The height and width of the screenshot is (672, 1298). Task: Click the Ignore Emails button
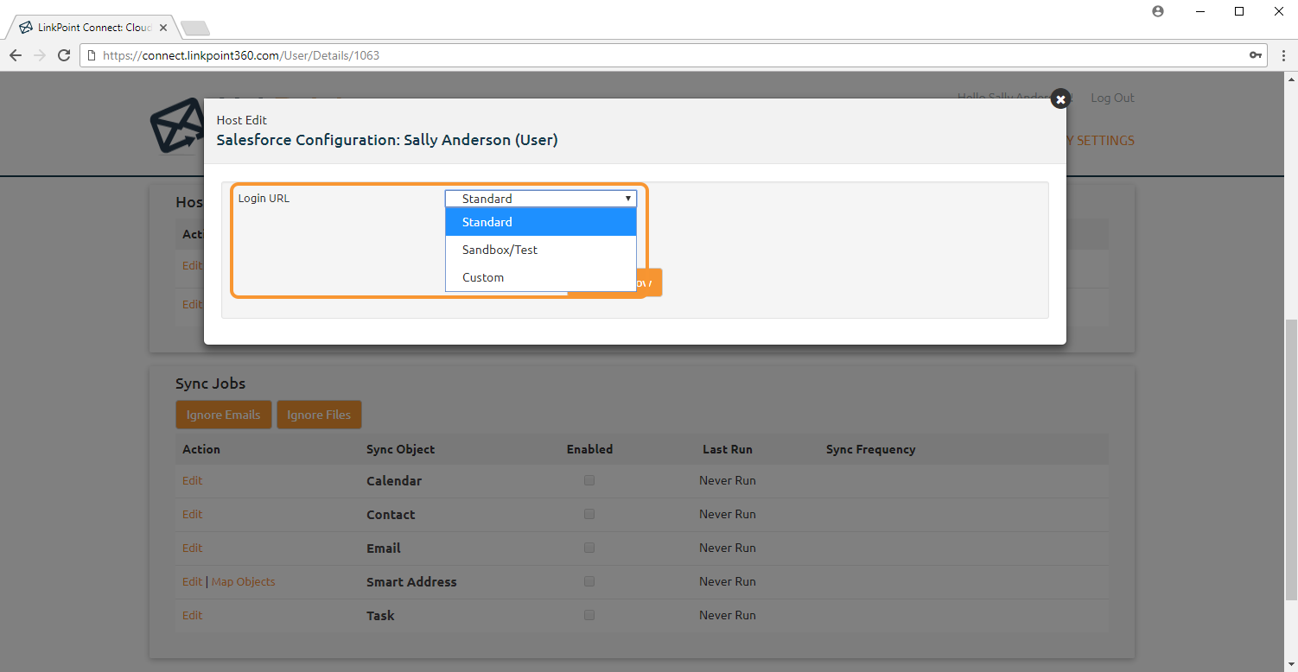[223, 415]
